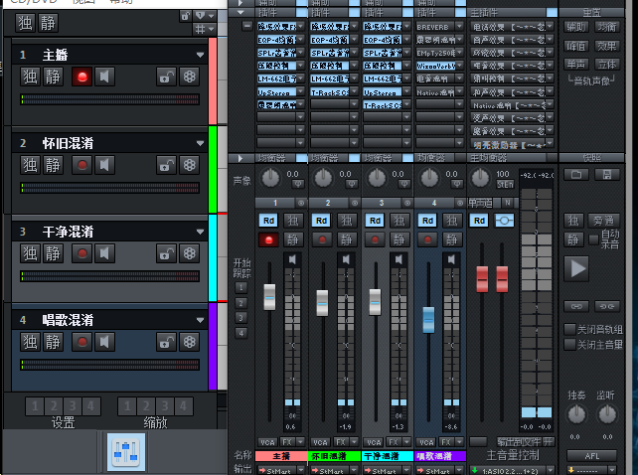Arm record on track 3 干净混淆

pyautogui.click(x=82, y=253)
